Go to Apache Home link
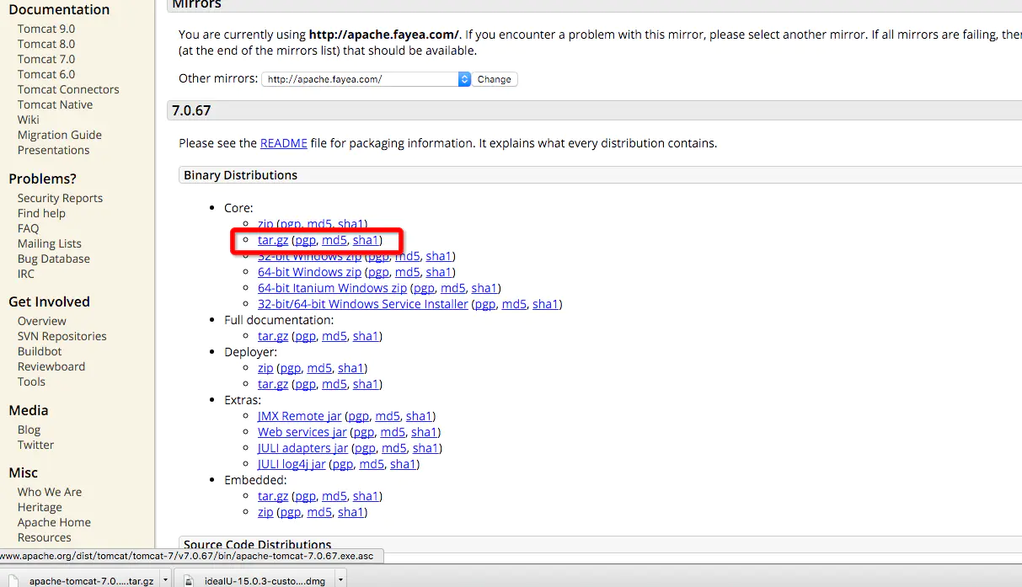This screenshot has width=1022, height=587. (54, 522)
